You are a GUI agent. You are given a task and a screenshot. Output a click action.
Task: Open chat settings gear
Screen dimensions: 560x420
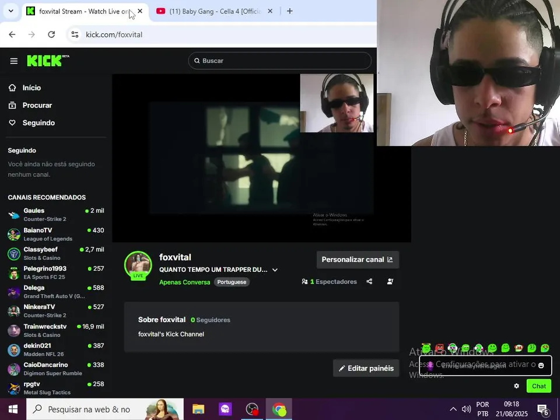(x=516, y=386)
